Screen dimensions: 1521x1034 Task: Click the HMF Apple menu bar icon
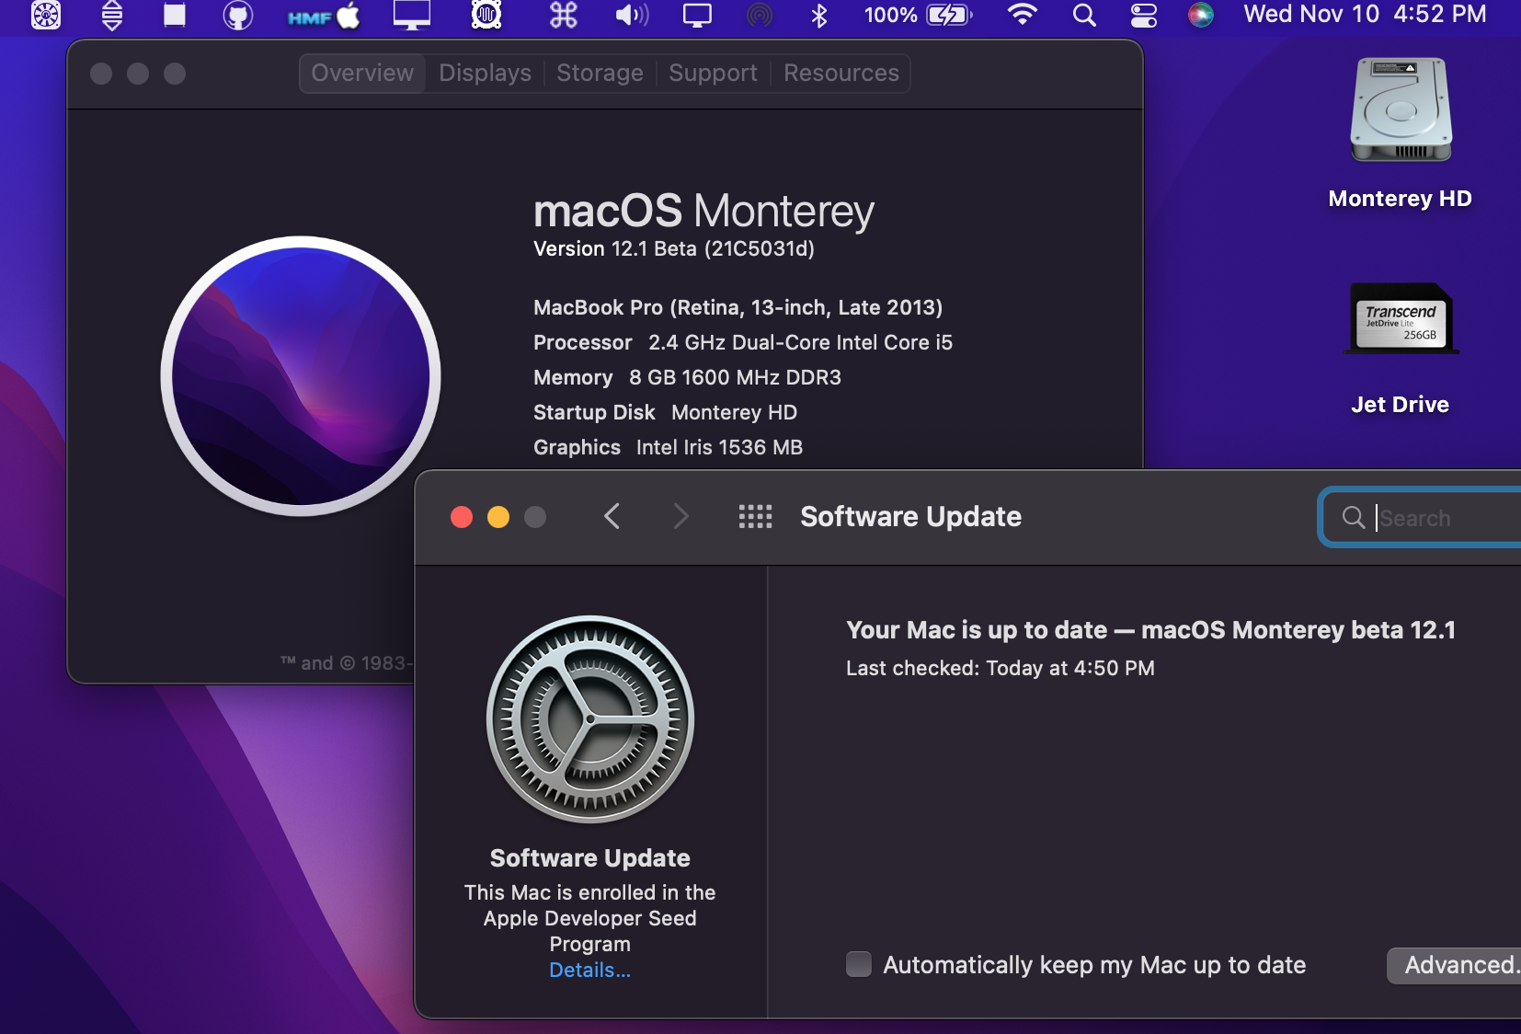click(x=323, y=16)
